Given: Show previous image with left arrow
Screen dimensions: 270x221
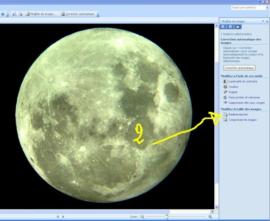Looking at the screenshot, I should [x=58, y=217].
